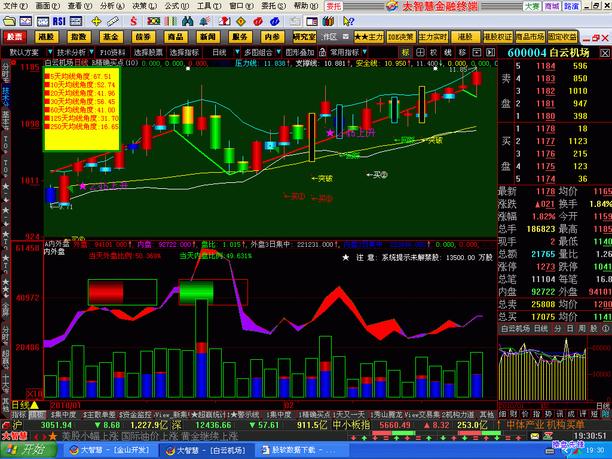Click the red 股票 button
Screen dimensions: 612x459
pyautogui.click(x=15, y=36)
